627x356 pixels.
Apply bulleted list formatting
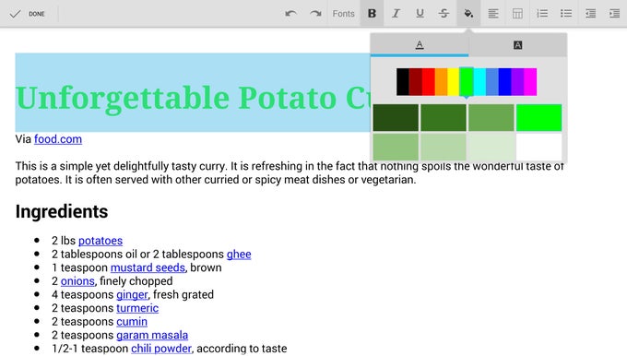click(x=566, y=14)
